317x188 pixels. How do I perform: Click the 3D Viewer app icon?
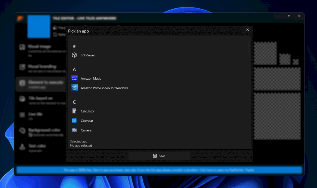(74, 55)
